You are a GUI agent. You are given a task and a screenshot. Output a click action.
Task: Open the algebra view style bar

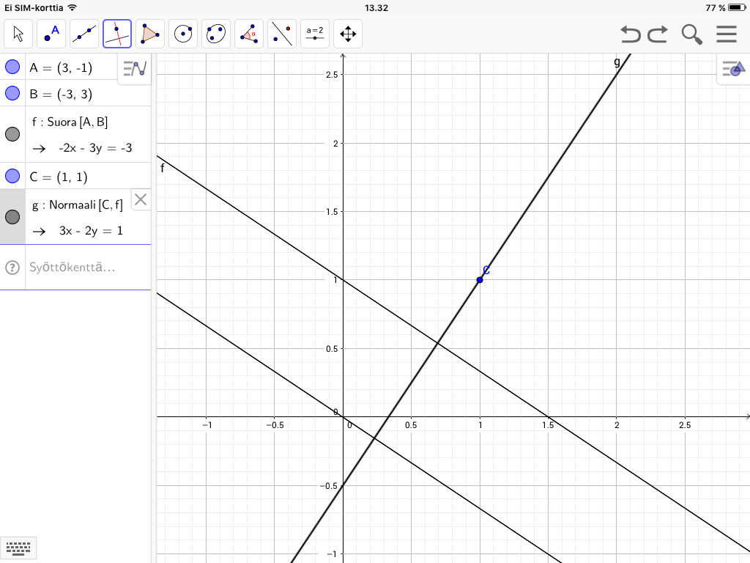click(x=135, y=69)
